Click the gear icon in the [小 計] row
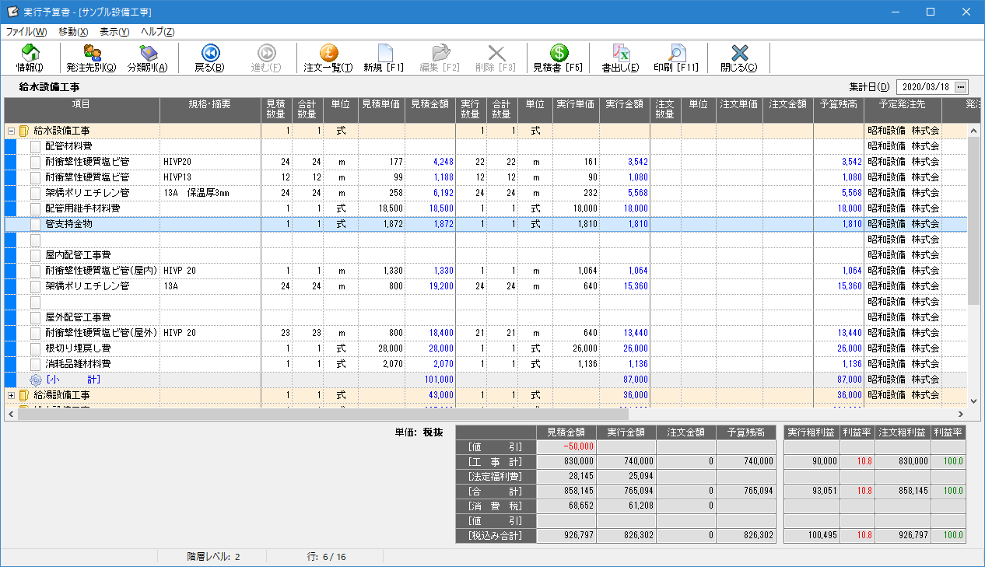 pyautogui.click(x=35, y=380)
